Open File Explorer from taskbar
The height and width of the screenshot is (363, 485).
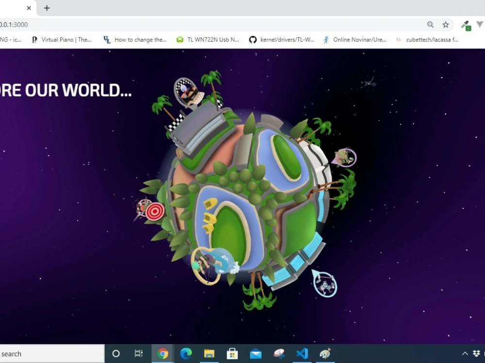209,354
